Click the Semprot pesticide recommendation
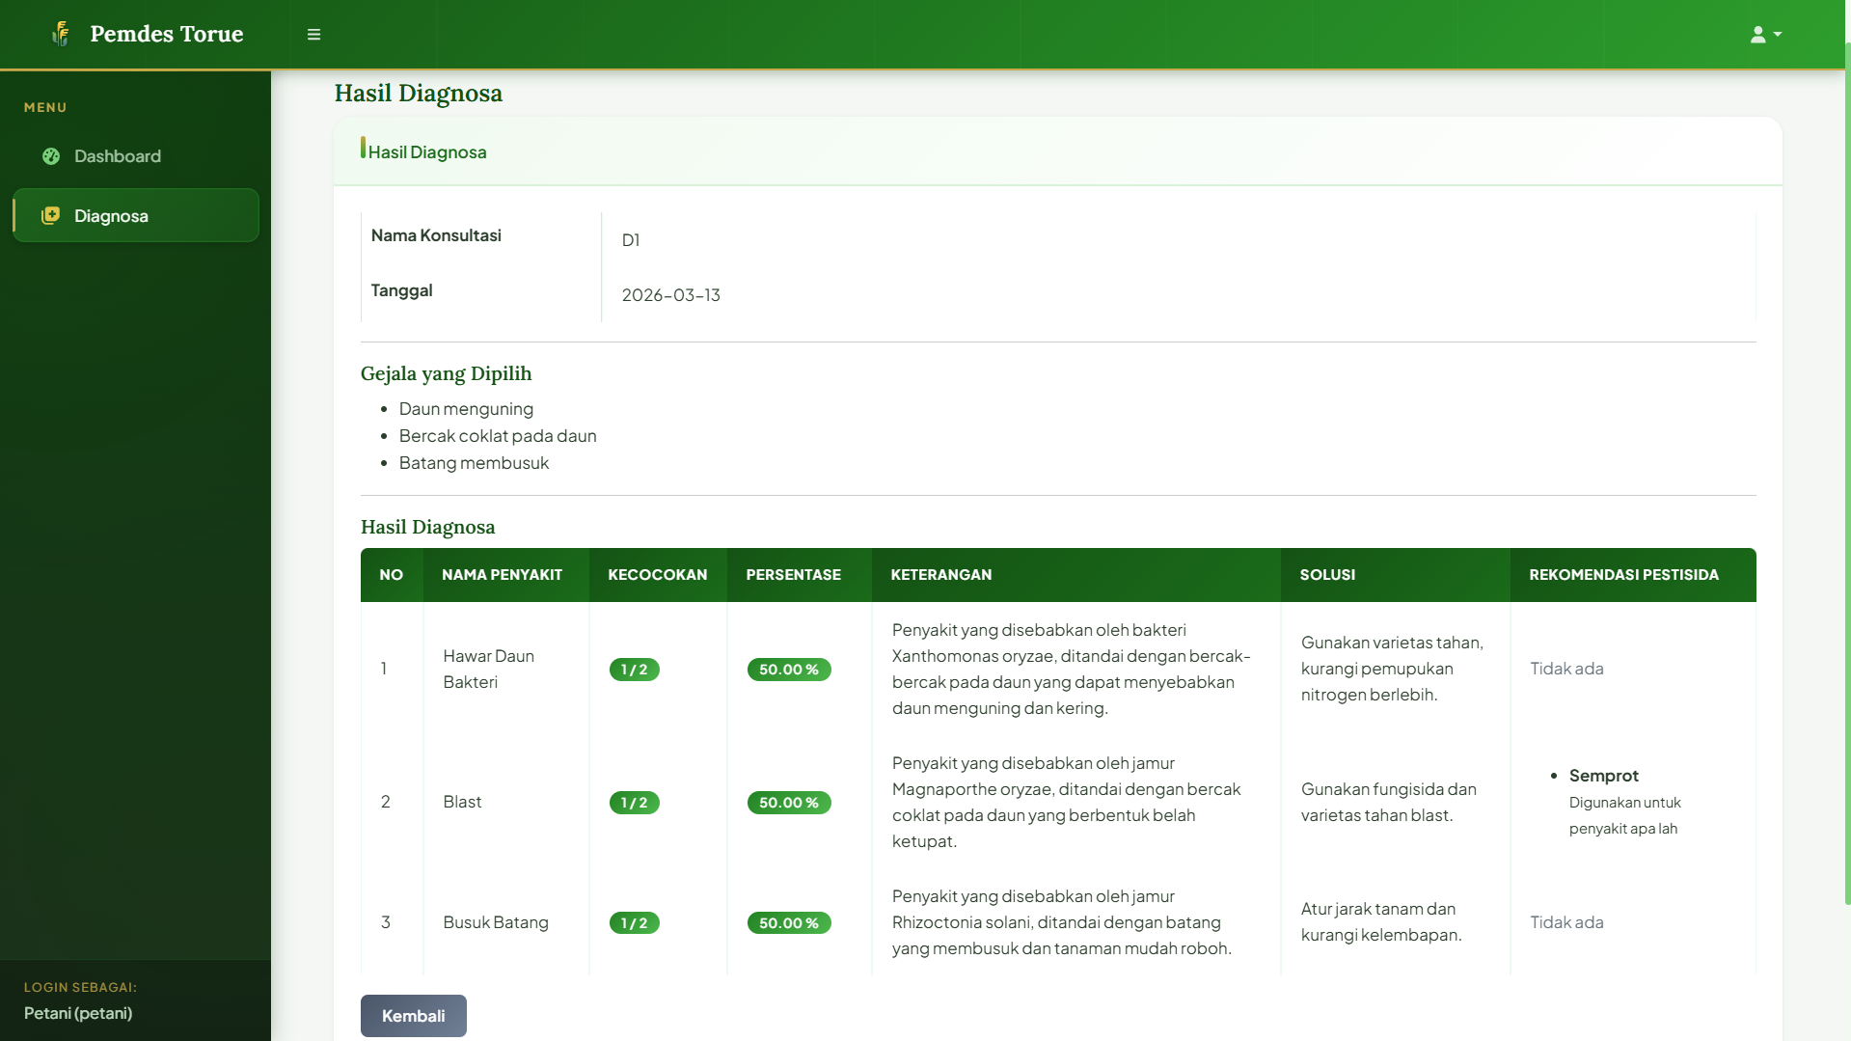 [1603, 776]
